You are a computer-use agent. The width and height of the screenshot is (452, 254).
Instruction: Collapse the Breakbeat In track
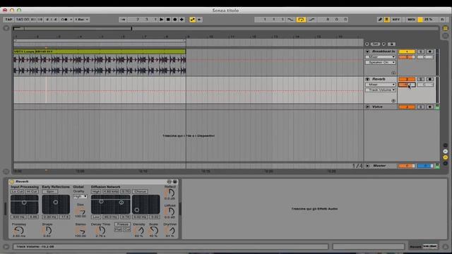click(x=367, y=52)
